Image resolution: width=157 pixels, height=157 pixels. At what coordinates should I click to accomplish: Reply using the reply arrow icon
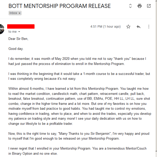(x=139, y=27)
